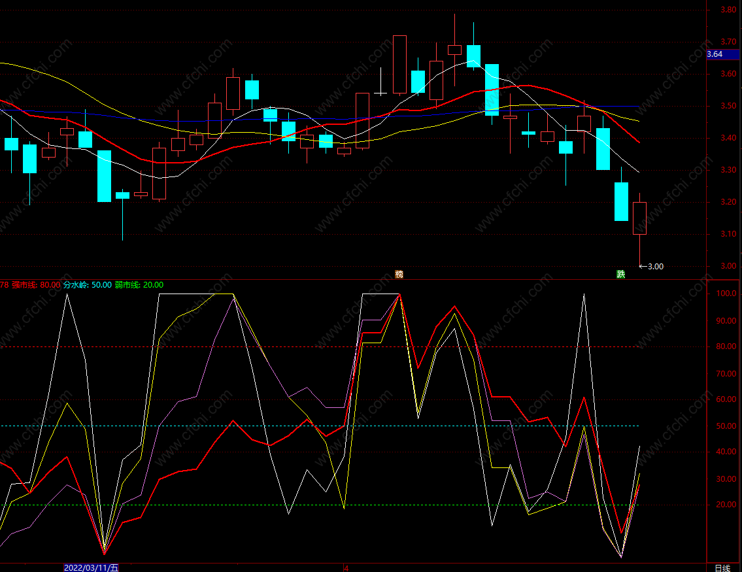Image resolution: width=742 pixels, height=572 pixels.
Task: Click the 50.00 indicator axis value
Action: point(726,426)
